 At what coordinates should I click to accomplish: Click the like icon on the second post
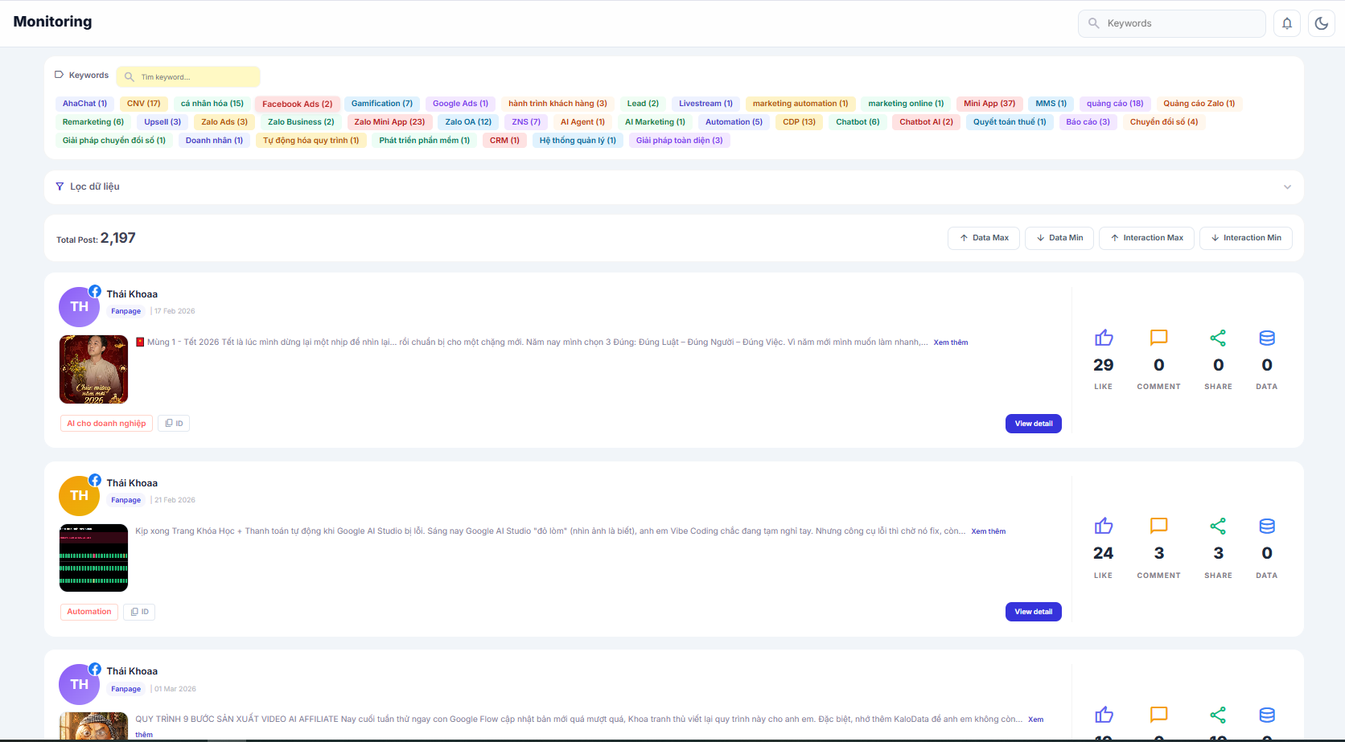[x=1104, y=527]
